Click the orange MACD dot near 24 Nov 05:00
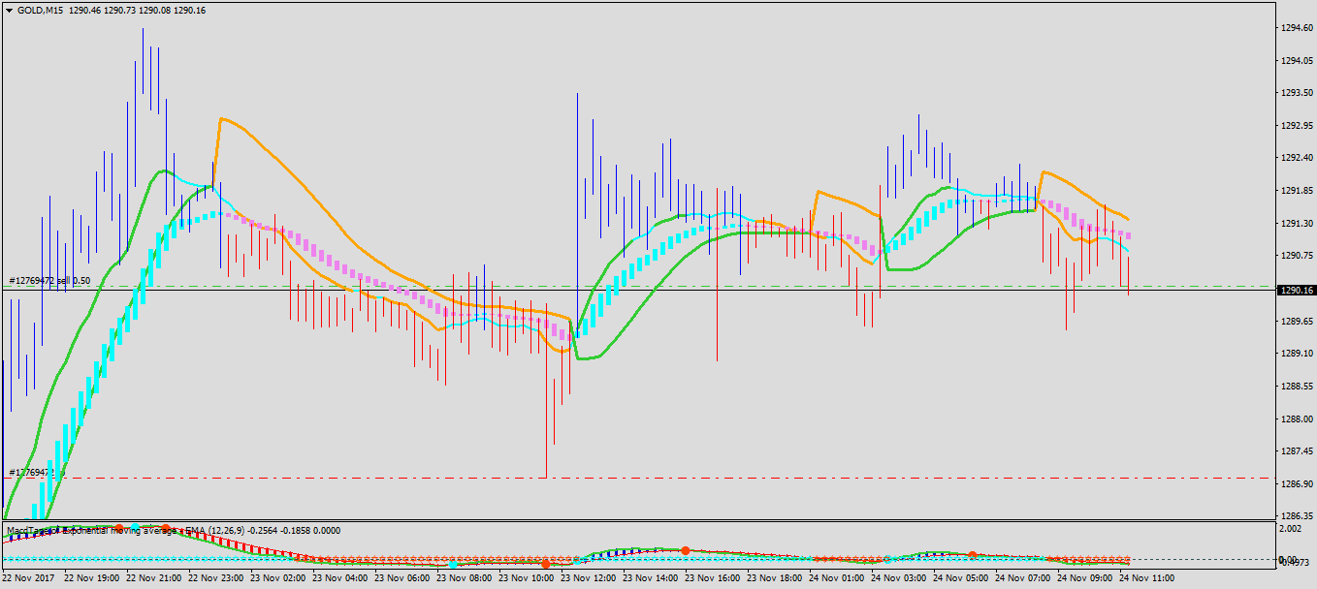The height and width of the screenshot is (589, 1317). pyautogui.click(x=972, y=555)
